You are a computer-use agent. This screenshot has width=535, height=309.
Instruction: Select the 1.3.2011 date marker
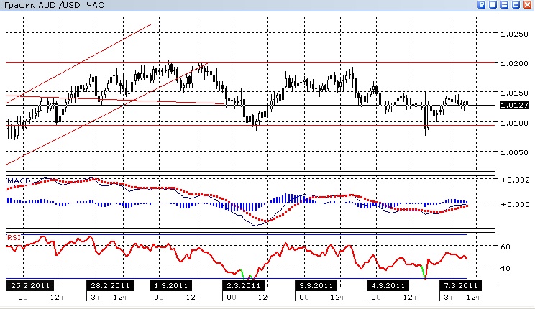click(171, 285)
